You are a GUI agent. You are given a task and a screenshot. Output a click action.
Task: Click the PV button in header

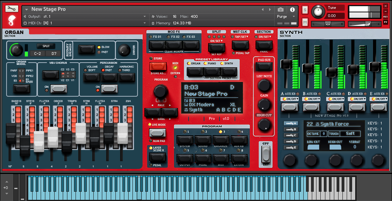pyautogui.click(x=385, y=22)
